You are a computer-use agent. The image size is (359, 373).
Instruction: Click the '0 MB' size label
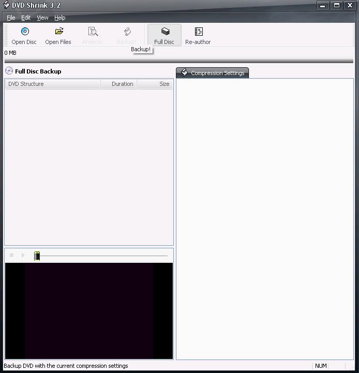pos(10,53)
